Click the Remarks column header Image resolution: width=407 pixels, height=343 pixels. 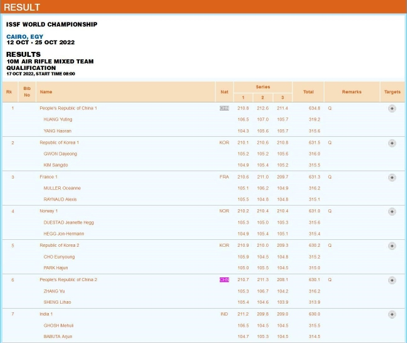(352, 92)
